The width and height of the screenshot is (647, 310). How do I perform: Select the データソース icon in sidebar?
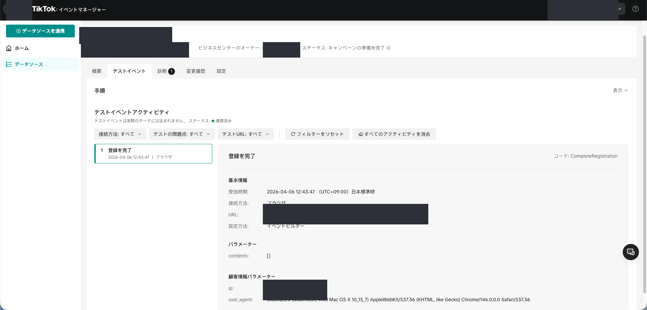(x=9, y=64)
